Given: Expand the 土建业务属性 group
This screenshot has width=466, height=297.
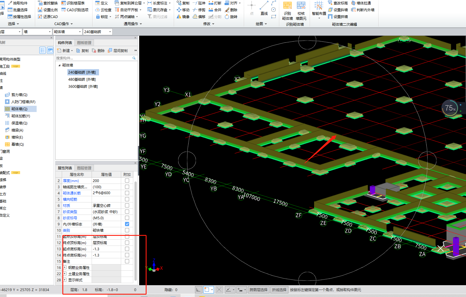Looking at the screenshot, I should point(65,274).
